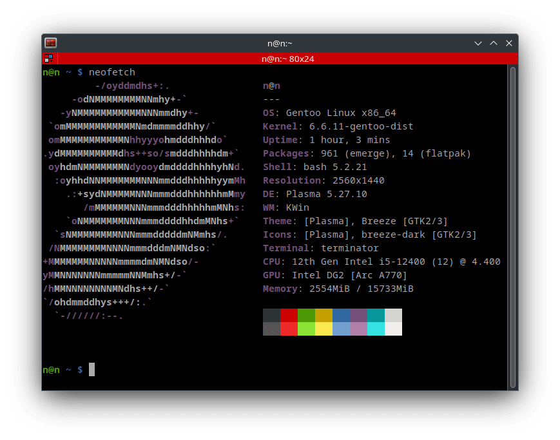This screenshot has width=560, height=440.
Task: Click the bright yellow color block
Action: [324, 329]
